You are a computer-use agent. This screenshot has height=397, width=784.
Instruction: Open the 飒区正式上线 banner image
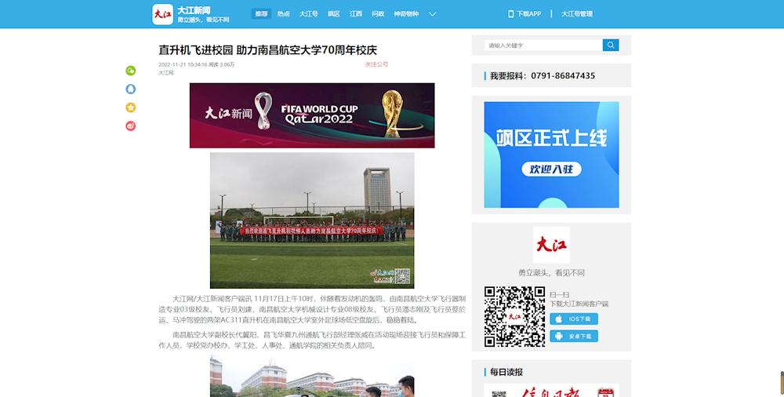click(x=551, y=155)
